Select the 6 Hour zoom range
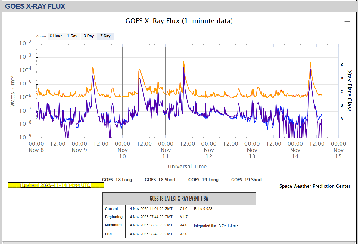 [55, 36]
